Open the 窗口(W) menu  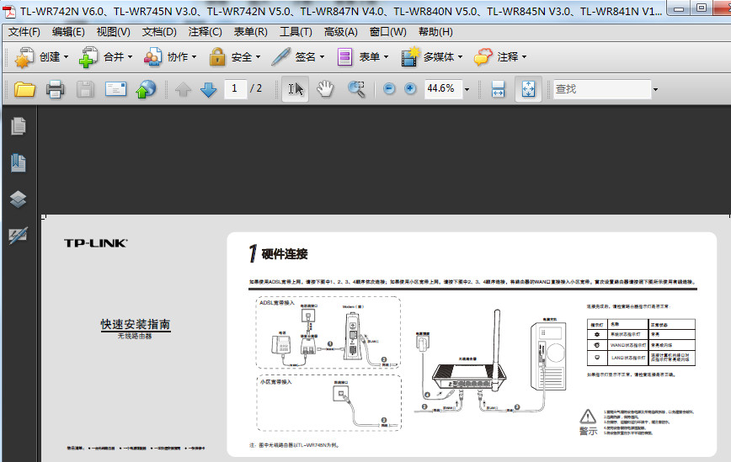[388, 32]
